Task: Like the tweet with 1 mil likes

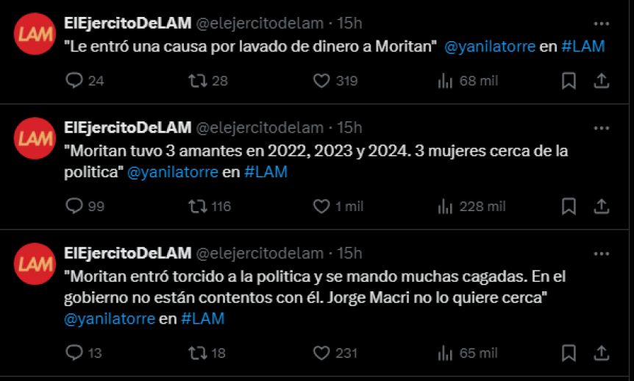Action: pyautogui.click(x=321, y=206)
